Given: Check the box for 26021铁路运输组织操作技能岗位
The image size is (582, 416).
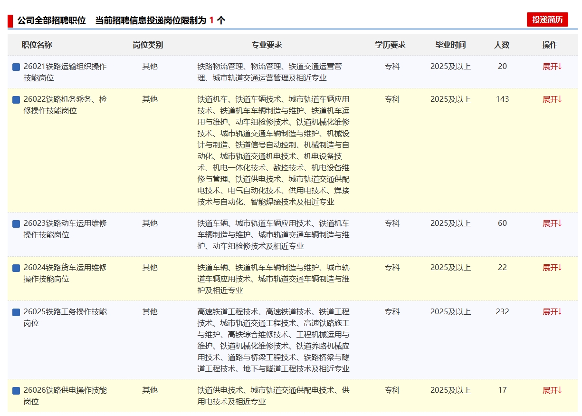Looking at the screenshot, I should 16,67.
